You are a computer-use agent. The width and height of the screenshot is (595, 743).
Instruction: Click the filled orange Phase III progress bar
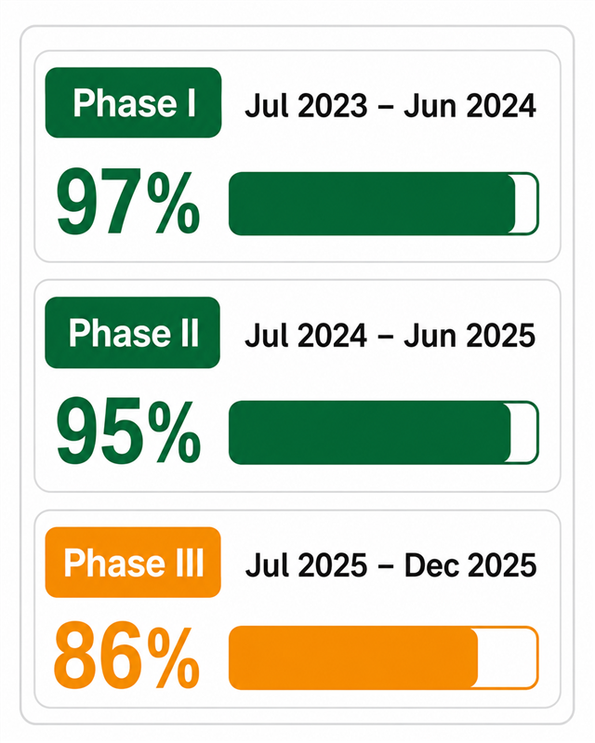353,657
